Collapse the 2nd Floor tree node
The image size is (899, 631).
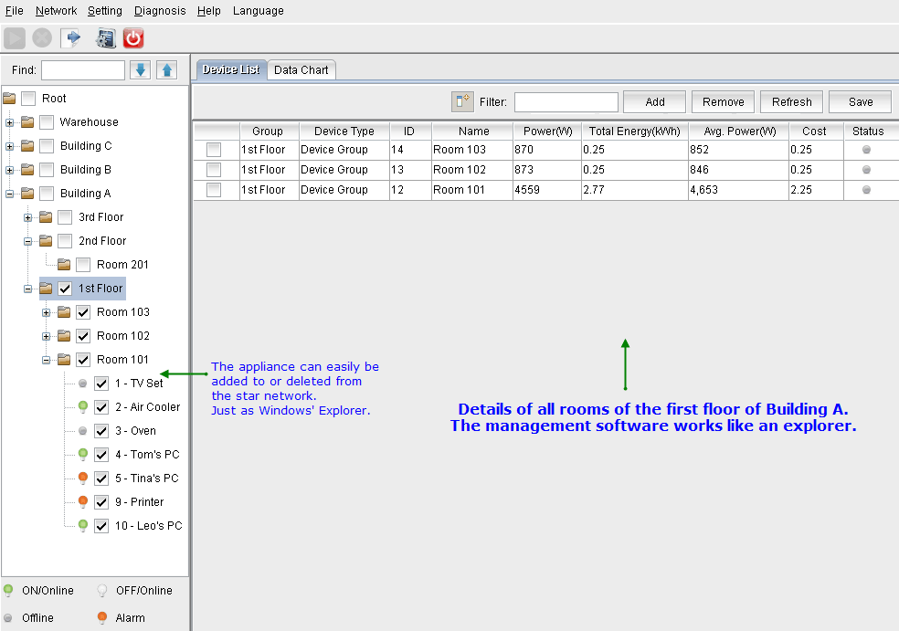[x=27, y=241]
